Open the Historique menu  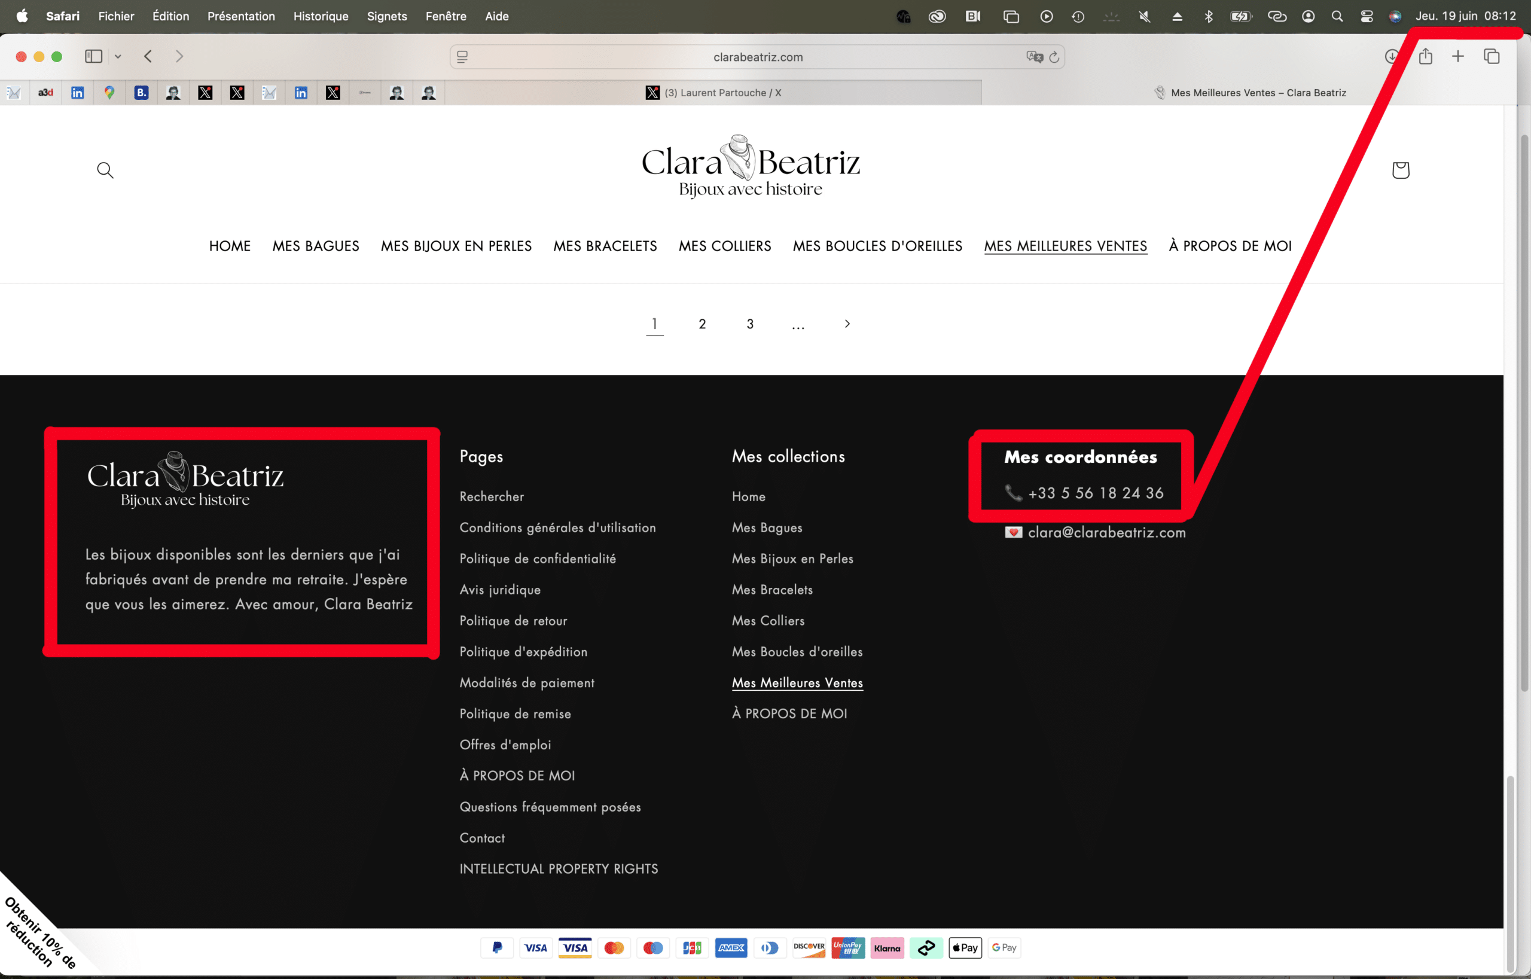[x=321, y=16]
